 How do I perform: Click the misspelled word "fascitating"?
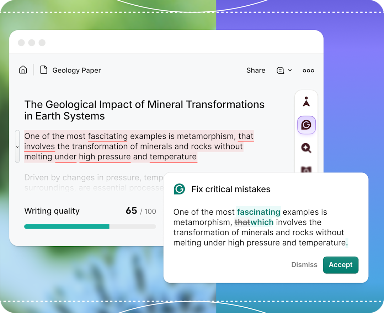(108, 136)
